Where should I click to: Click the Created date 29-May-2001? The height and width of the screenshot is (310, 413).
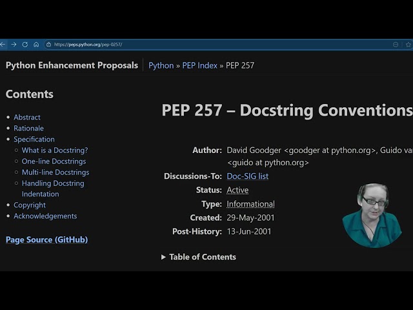point(250,218)
